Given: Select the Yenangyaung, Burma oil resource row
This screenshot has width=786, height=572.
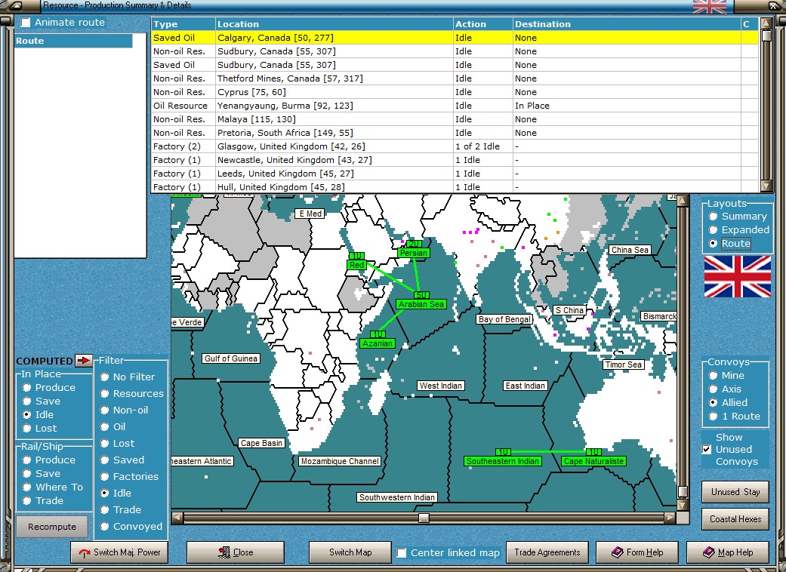Looking at the screenshot, I should point(455,106).
